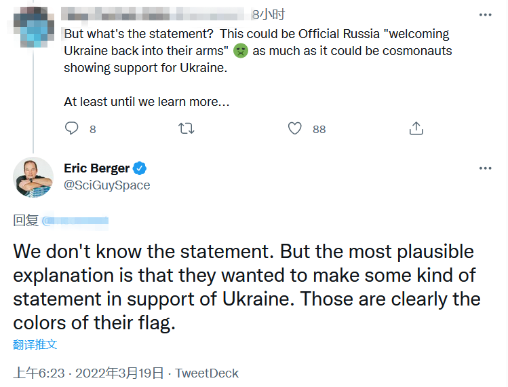
Task: Click the like count 88
Action: (319, 129)
